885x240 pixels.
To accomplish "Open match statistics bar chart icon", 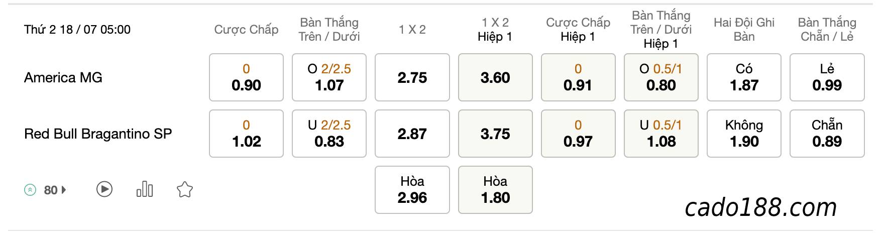I will [145, 189].
